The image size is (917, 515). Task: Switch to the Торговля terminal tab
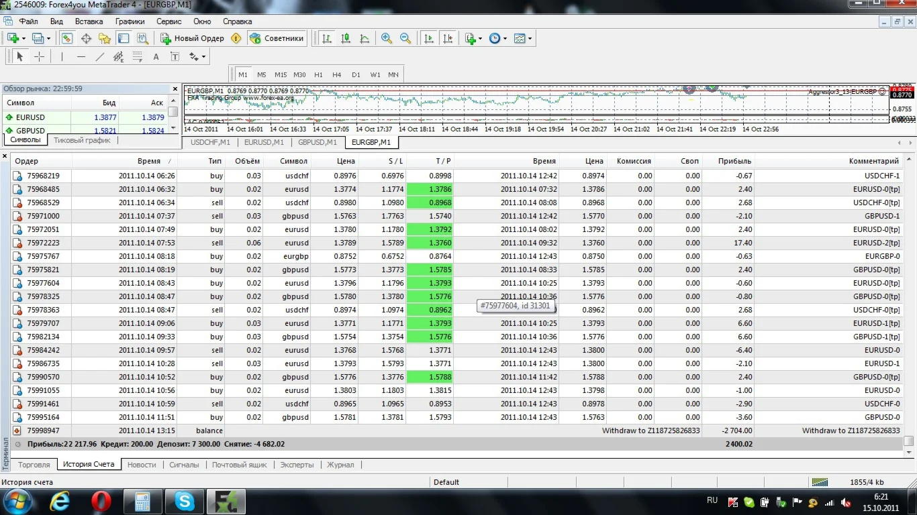pyautogui.click(x=34, y=465)
